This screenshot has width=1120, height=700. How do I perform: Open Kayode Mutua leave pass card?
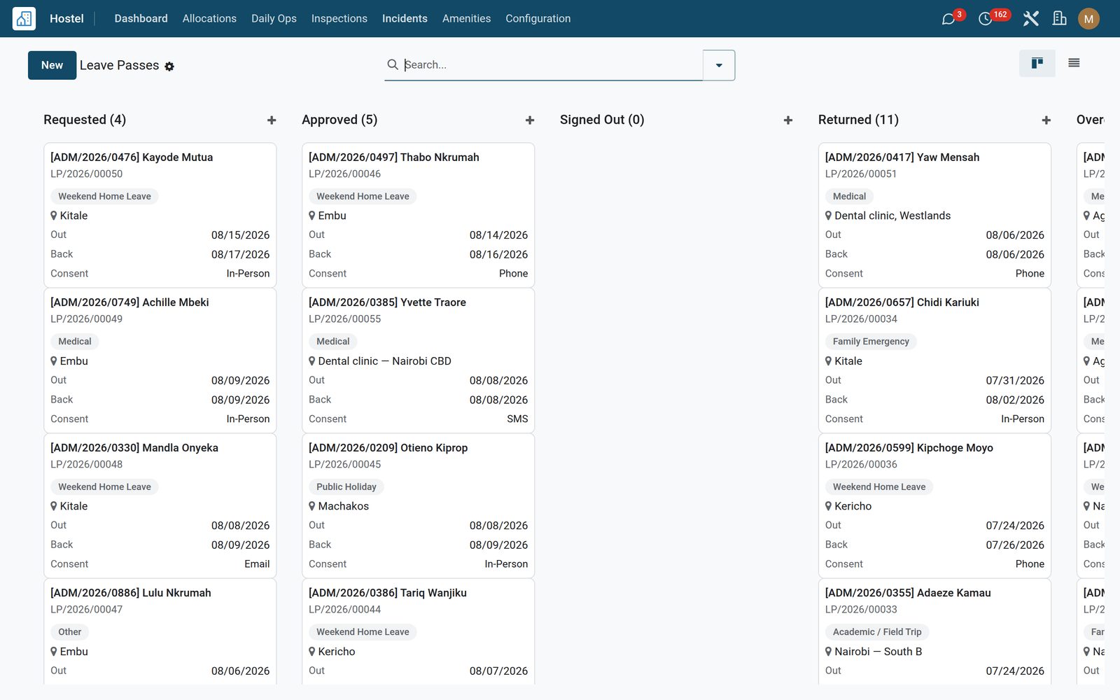160,215
